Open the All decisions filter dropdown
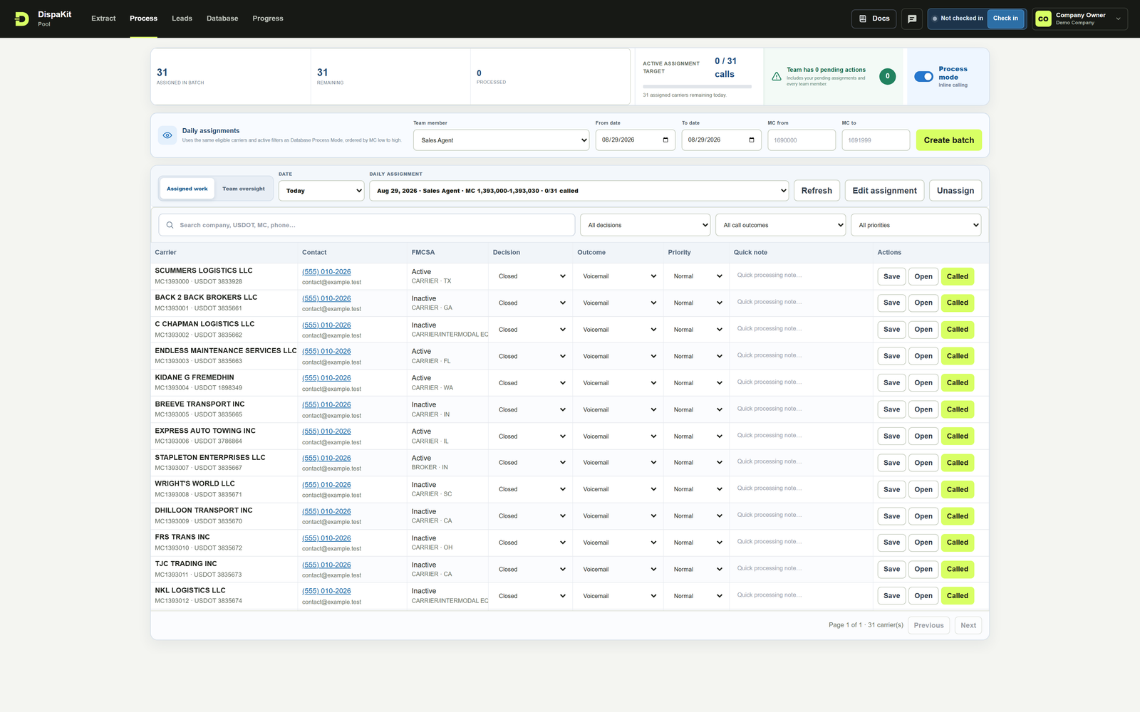The width and height of the screenshot is (1140, 712). pos(645,225)
